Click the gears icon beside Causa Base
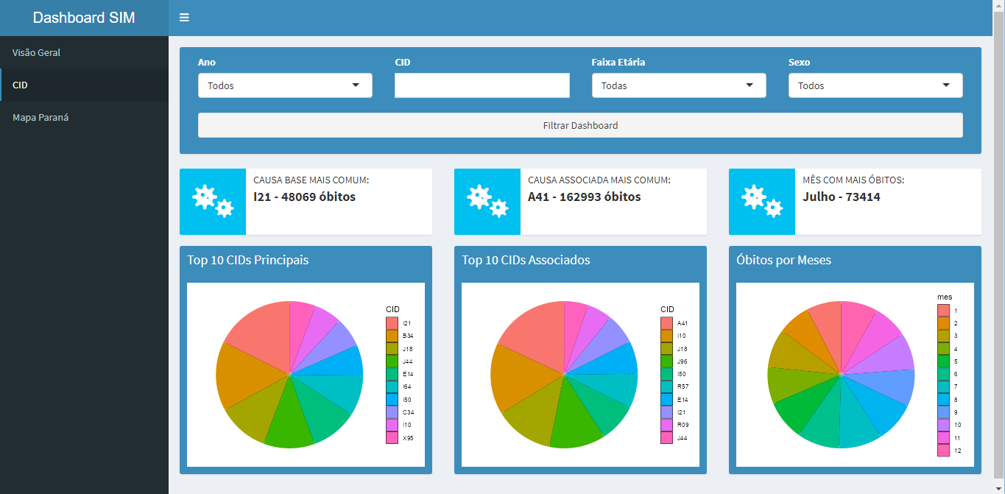Viewport: 1005px width, 494px height. point(213,202)
